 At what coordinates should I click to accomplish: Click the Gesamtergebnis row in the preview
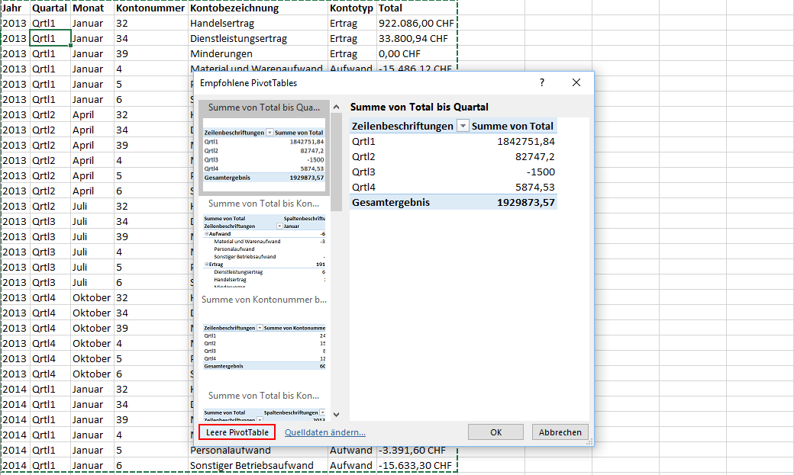[x=453, y=202]
